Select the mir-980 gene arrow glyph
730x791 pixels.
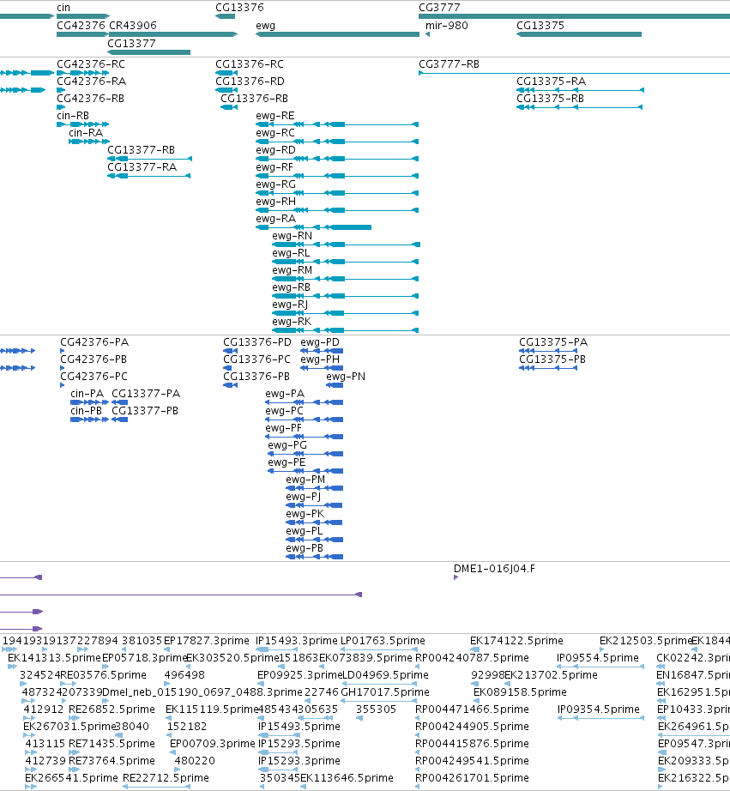click(x=427, y=34)
